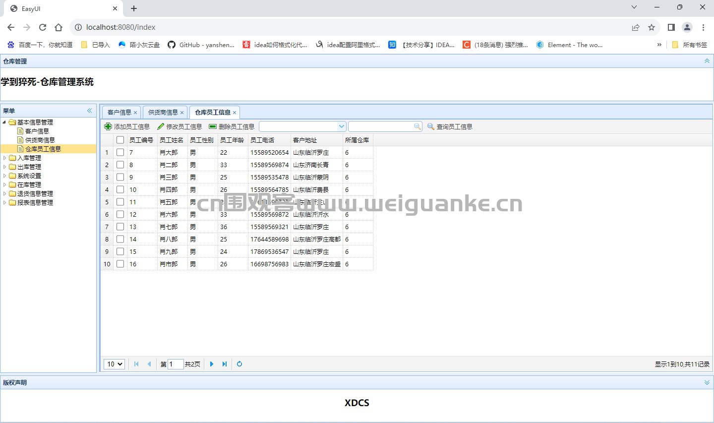The image size is (714, 423).
Task: Click the query employee info search icon
Action: [x=431, y=126]
